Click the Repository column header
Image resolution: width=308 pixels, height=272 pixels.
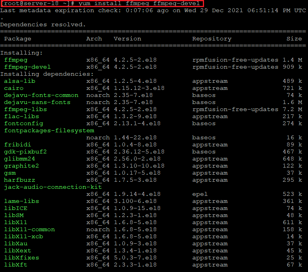pyautogui.click(x=212, y=39)
